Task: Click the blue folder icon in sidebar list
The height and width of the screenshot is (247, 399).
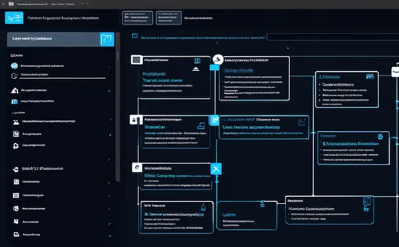Action: click(x=15, y=101)
